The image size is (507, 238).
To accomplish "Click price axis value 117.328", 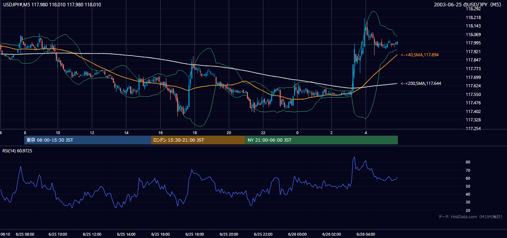I will point(473,120).
